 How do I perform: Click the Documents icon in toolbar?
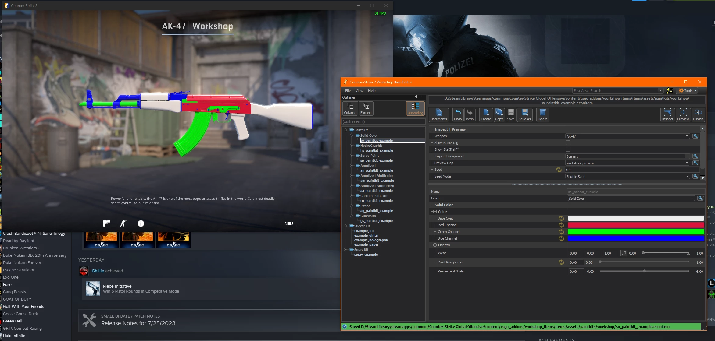(x=438, y=114)
